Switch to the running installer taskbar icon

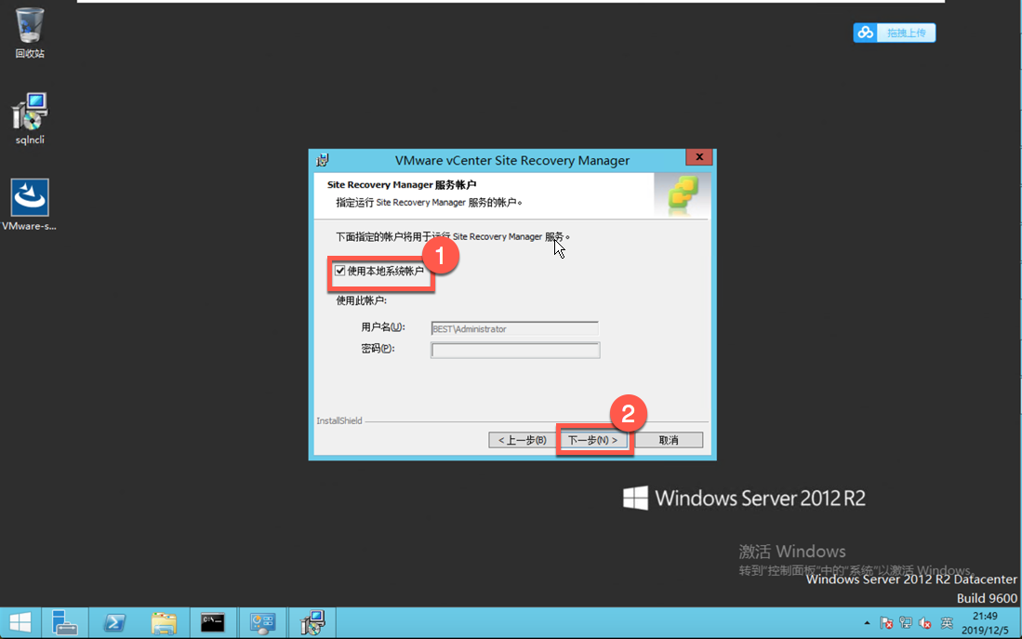coord(312,622)
